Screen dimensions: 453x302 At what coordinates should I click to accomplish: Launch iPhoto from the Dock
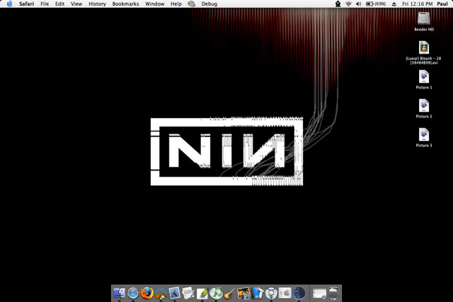(x=243, y=294)
